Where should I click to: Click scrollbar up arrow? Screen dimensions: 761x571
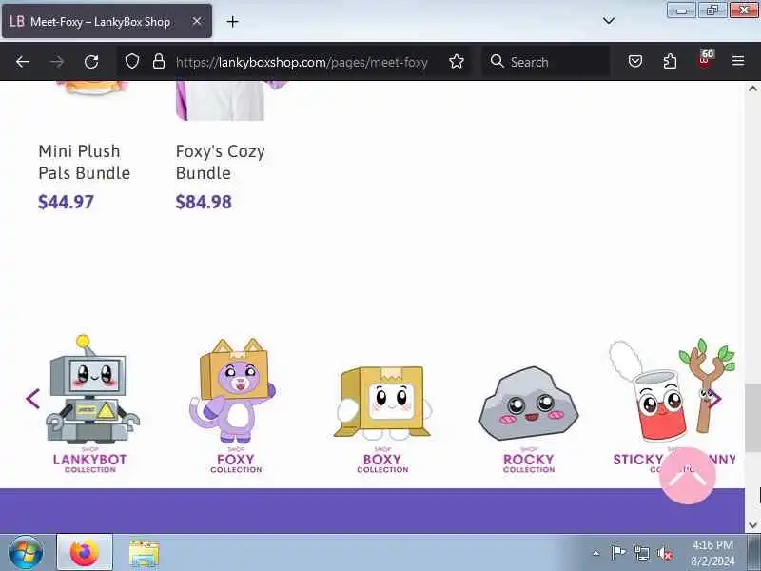pyautogui.click(x=752, y=89)
